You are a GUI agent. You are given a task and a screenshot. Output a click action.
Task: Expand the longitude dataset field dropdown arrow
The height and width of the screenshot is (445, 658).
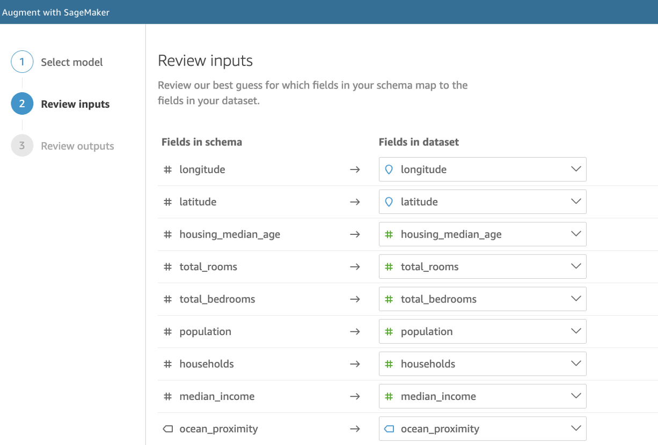576,169
